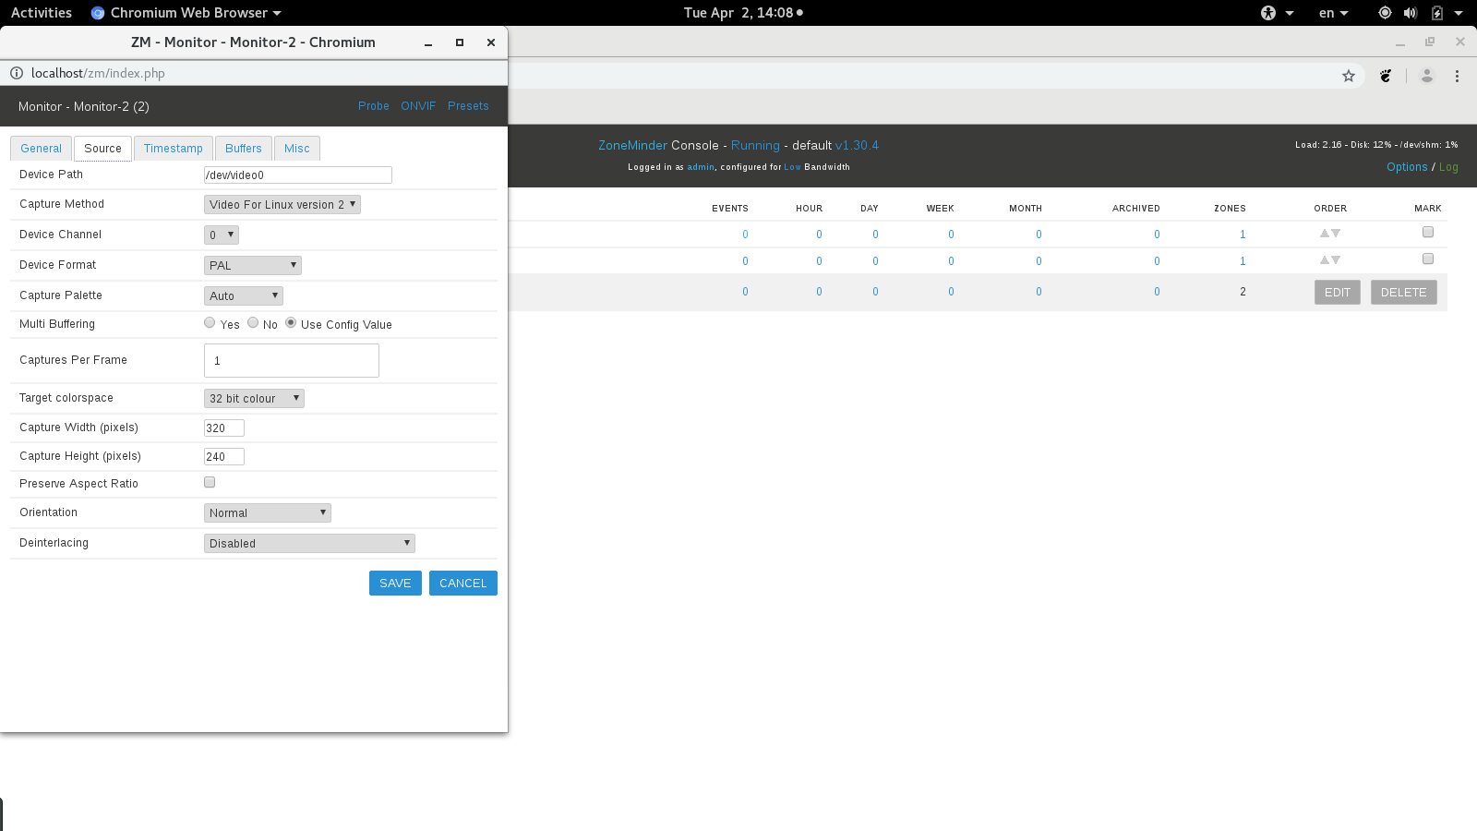Viewport: 1477px width, 831px height.
Task: Click the admin user link
Action: 701,167
